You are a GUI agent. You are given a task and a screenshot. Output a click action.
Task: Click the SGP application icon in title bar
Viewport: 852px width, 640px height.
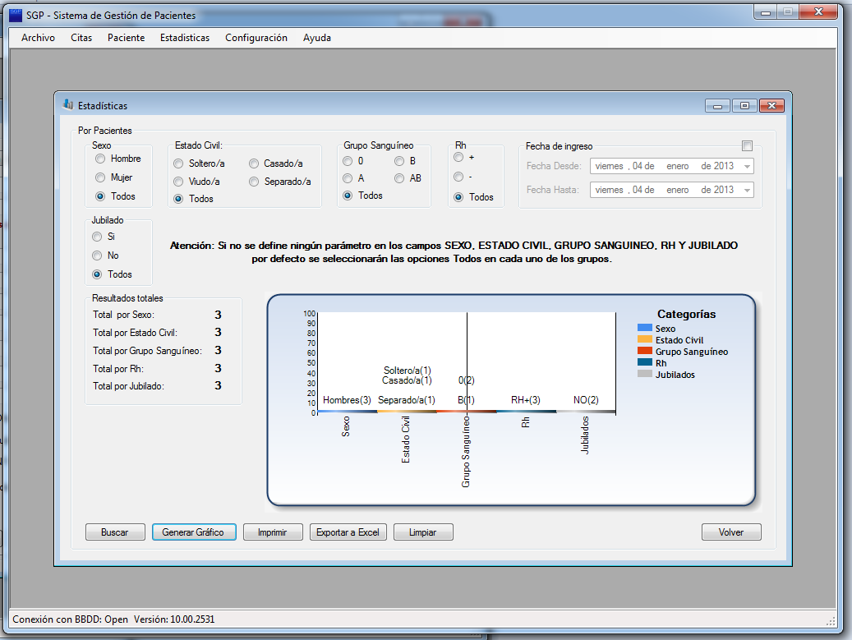(x=16, y=16)
